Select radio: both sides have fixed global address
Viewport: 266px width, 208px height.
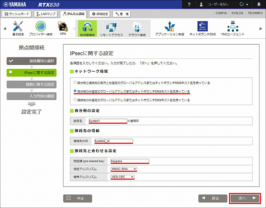pyautogui.click(x=75, y=82)
